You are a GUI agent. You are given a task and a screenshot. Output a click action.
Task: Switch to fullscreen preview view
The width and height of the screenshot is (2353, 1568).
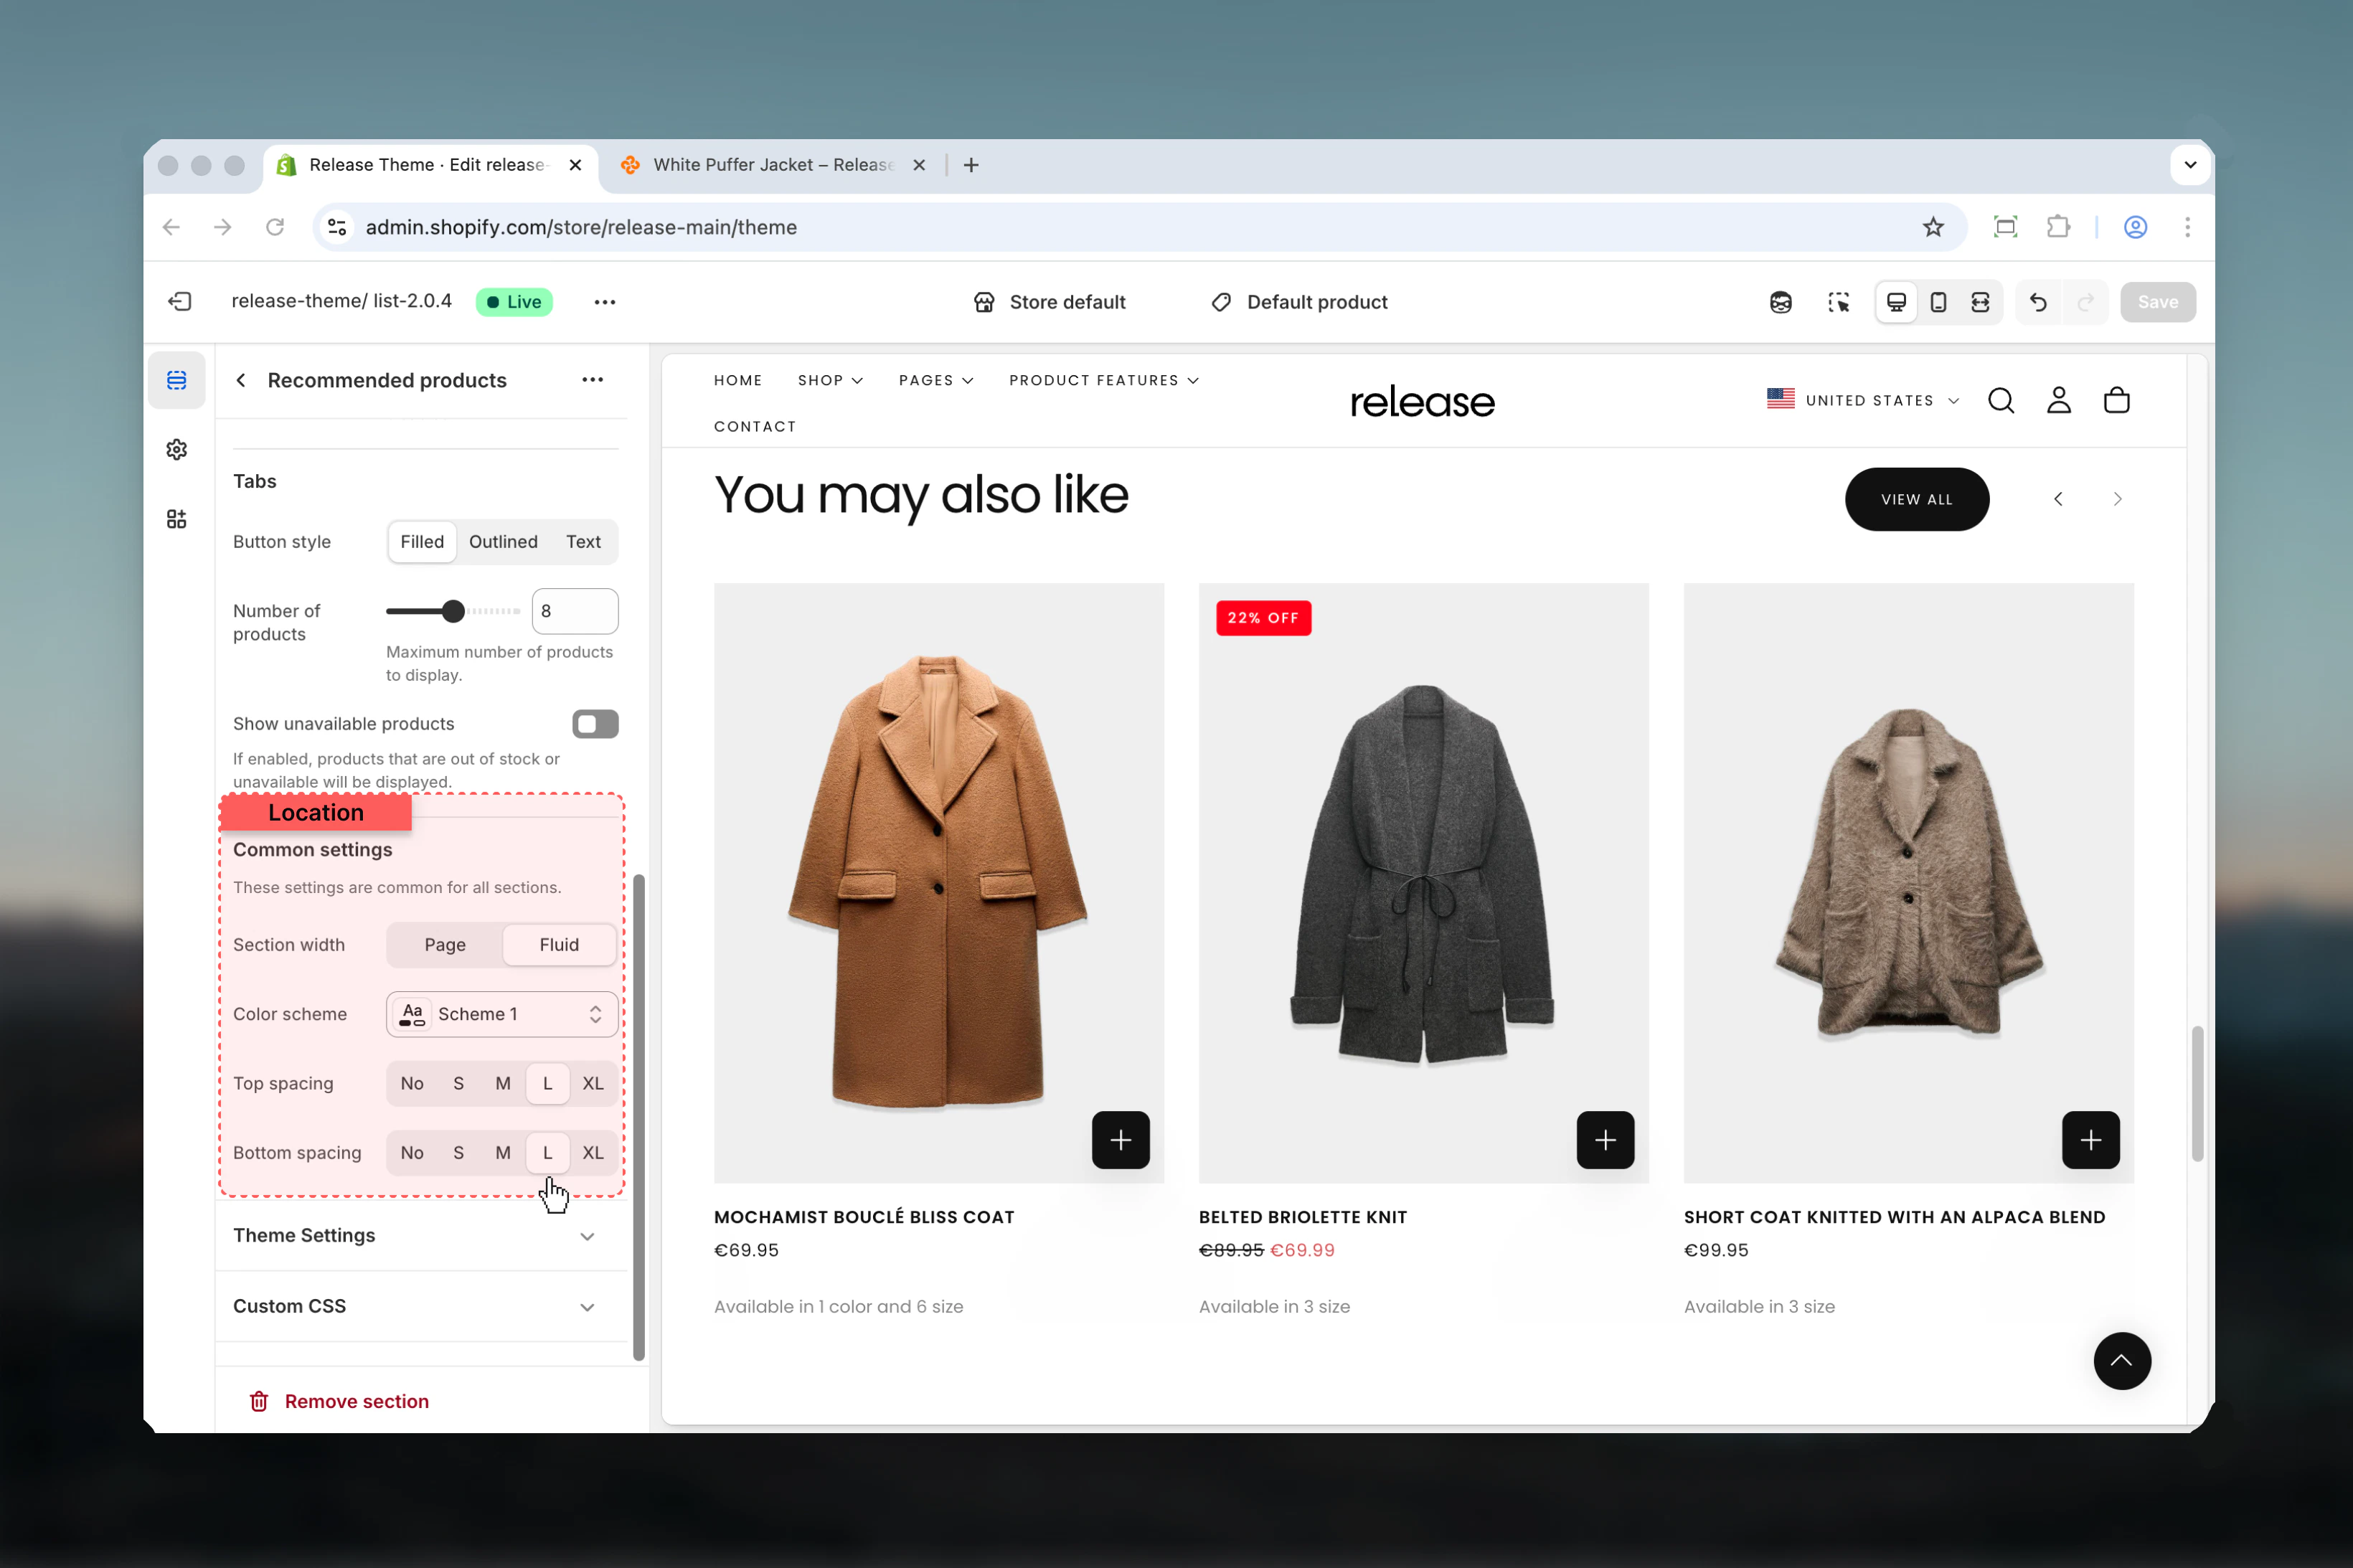pos(1980,302)
